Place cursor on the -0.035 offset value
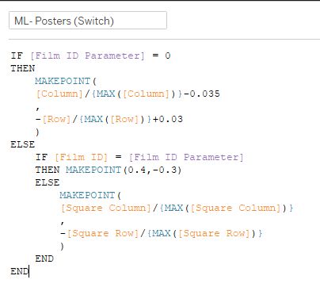The image size is (320, 291). 202,94
